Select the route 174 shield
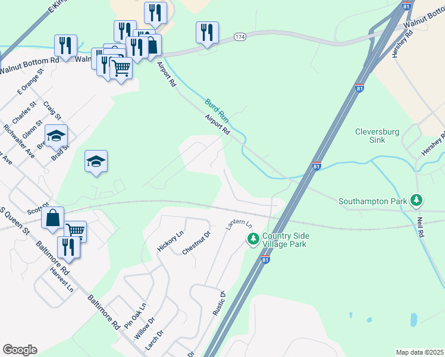445x357 pixels. pyautogui.click(x=240, y=37)
